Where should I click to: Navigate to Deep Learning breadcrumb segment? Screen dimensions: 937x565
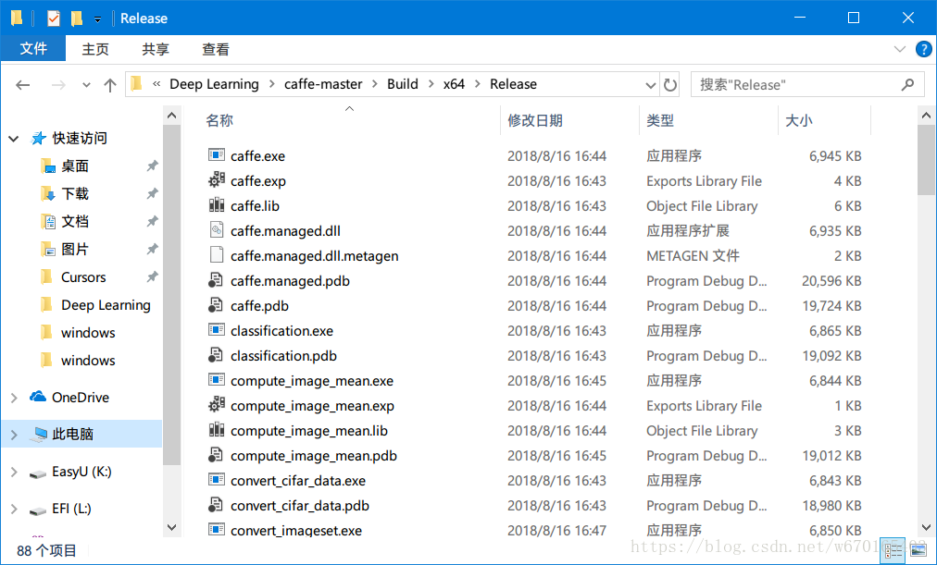(215, 84)
